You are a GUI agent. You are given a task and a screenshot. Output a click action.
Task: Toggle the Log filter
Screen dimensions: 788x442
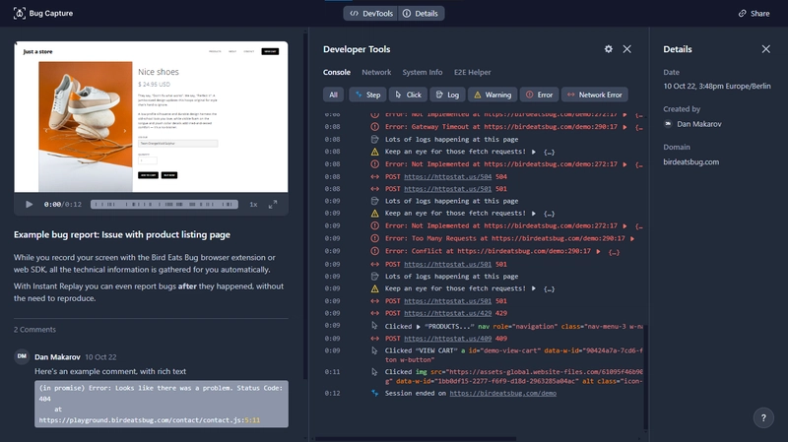(x=447, y=95)
